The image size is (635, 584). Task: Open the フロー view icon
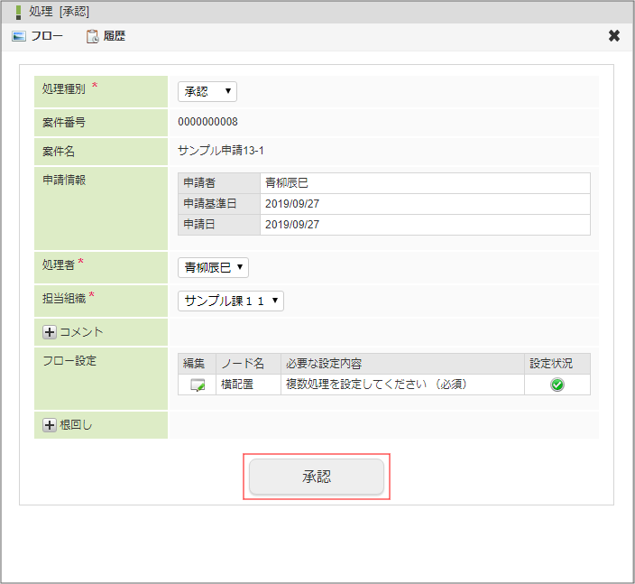[x=19, y=36]
